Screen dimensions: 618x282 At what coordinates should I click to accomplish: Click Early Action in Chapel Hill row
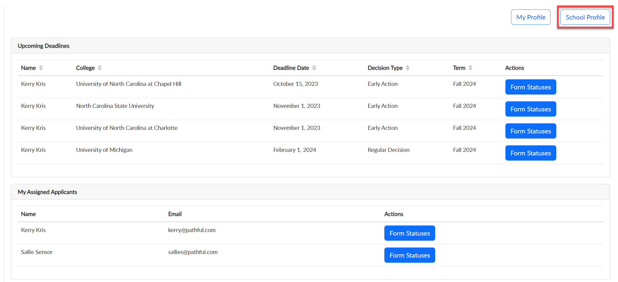click(382, 84)
